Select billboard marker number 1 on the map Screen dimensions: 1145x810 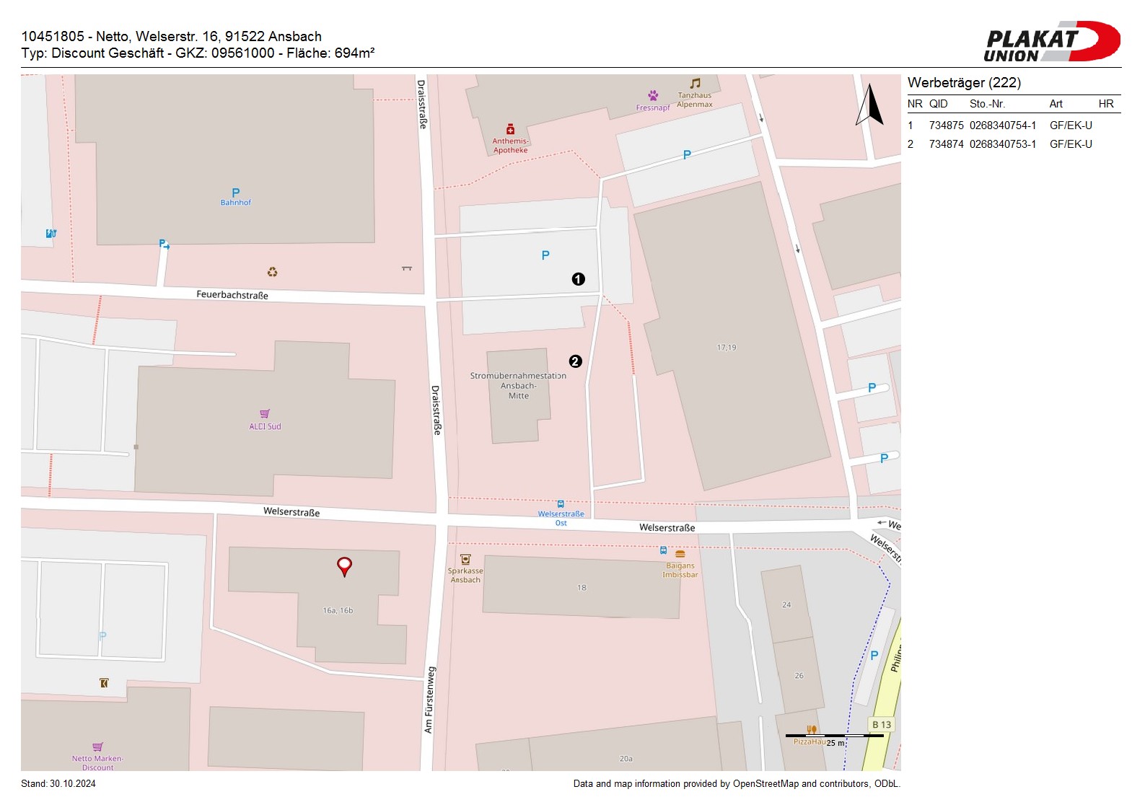click(x=578, y=279)
